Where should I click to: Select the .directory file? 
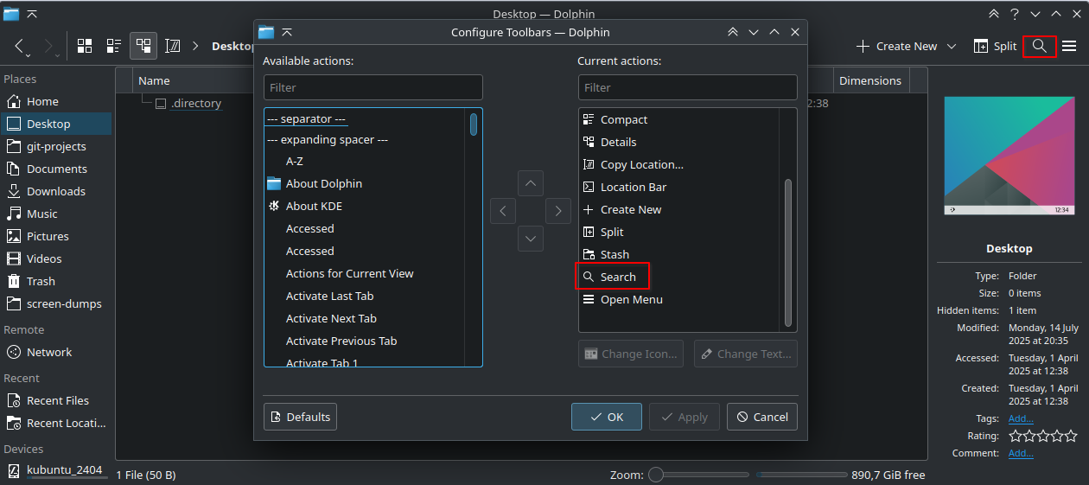coord(195,103)
